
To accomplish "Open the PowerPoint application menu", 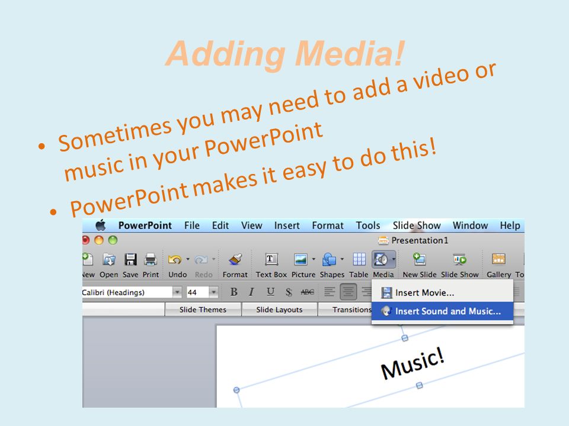I will tap(145, 225).
